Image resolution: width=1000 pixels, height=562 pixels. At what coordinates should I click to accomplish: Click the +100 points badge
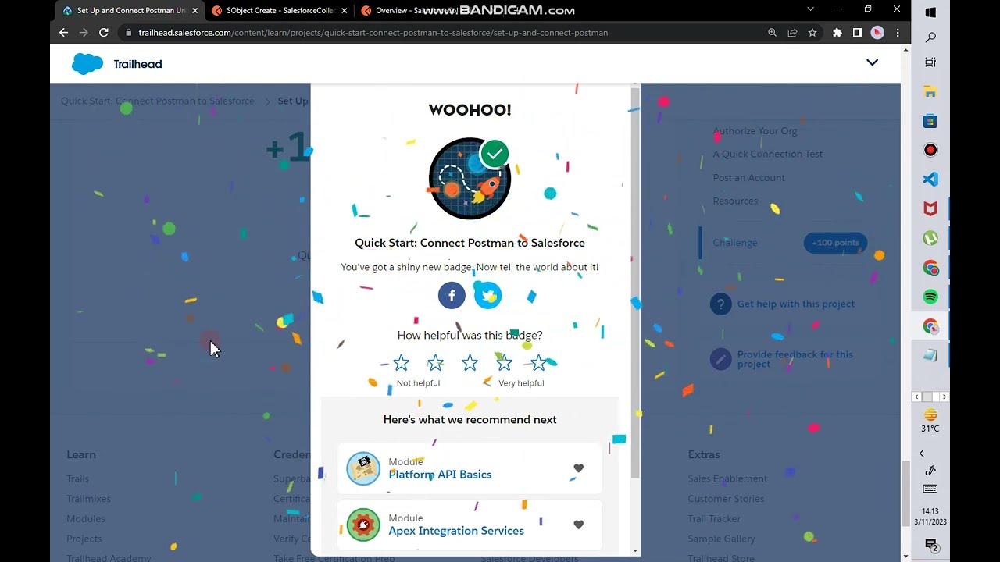[835, 243]
